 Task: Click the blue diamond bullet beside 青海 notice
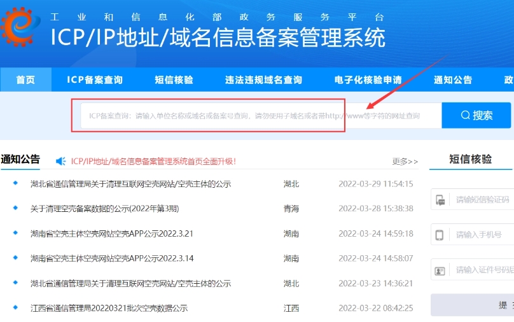tap(15, 208)
